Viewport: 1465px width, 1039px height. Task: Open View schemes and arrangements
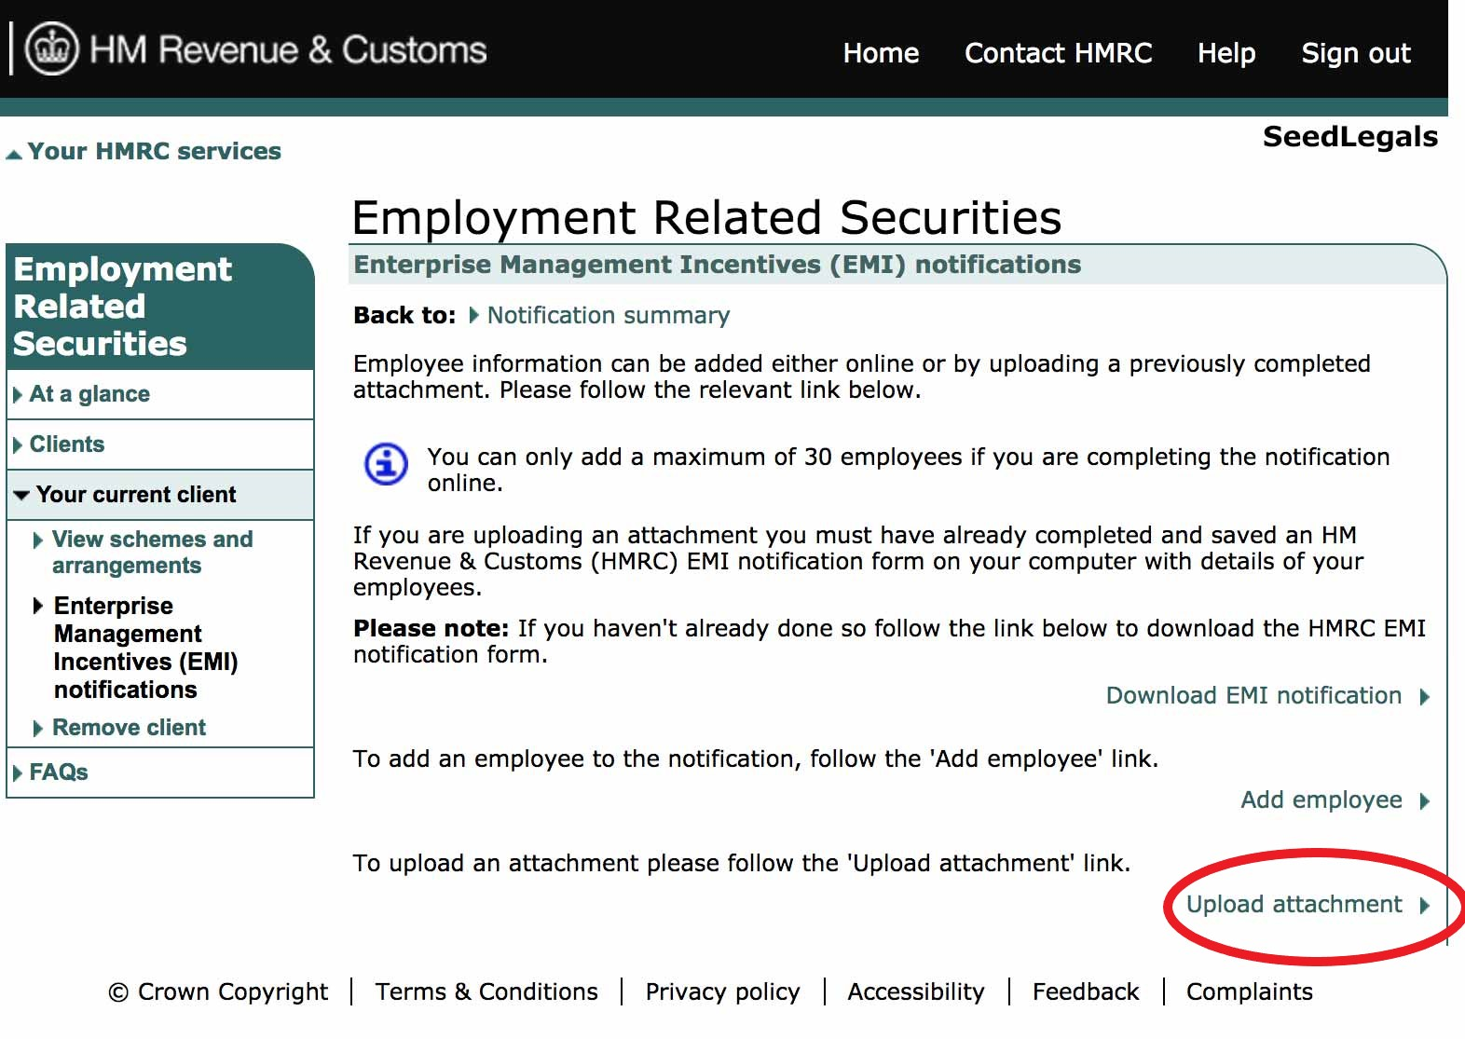tap(152, 553)
